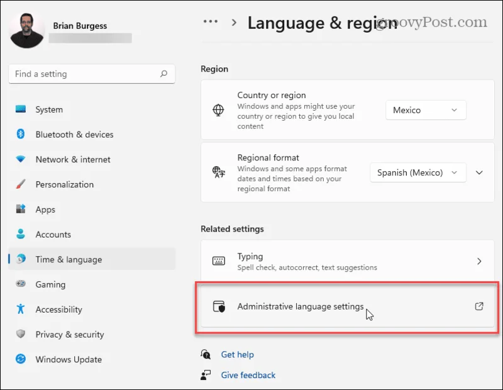Image resolution: width=503 pixels, height=390 pixels.
Task: Click Brian Burgess profile picture
Action: [26, 30]
